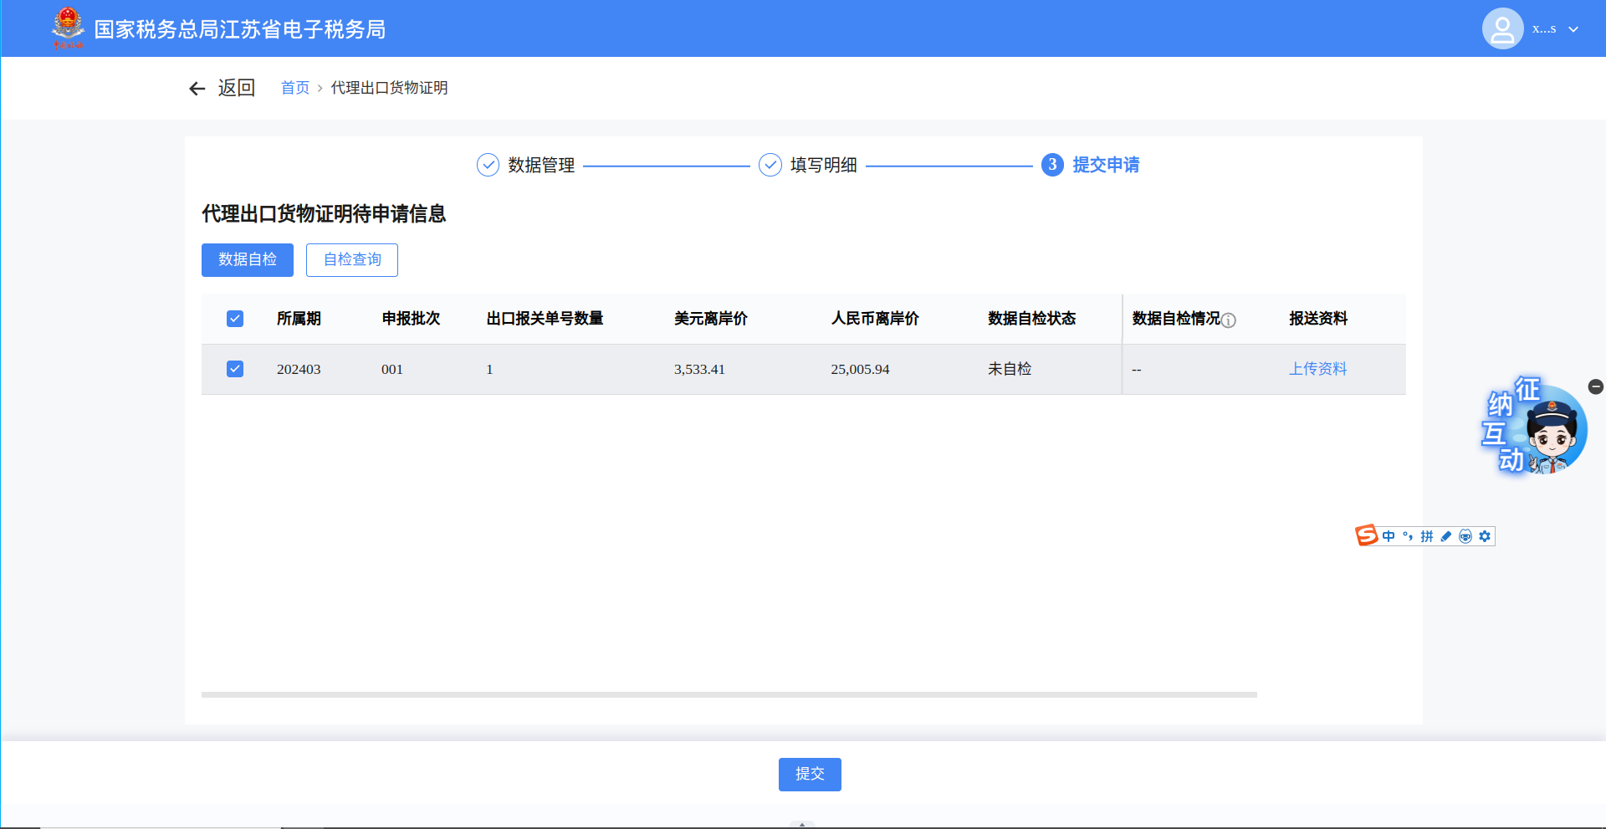Uncheck the 202403 row checkbox
The width and height of the screenshot is (1606, 829).
235,369
